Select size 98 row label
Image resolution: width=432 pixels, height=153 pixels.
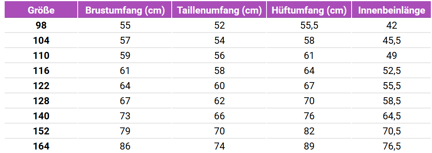click(41, 26)
